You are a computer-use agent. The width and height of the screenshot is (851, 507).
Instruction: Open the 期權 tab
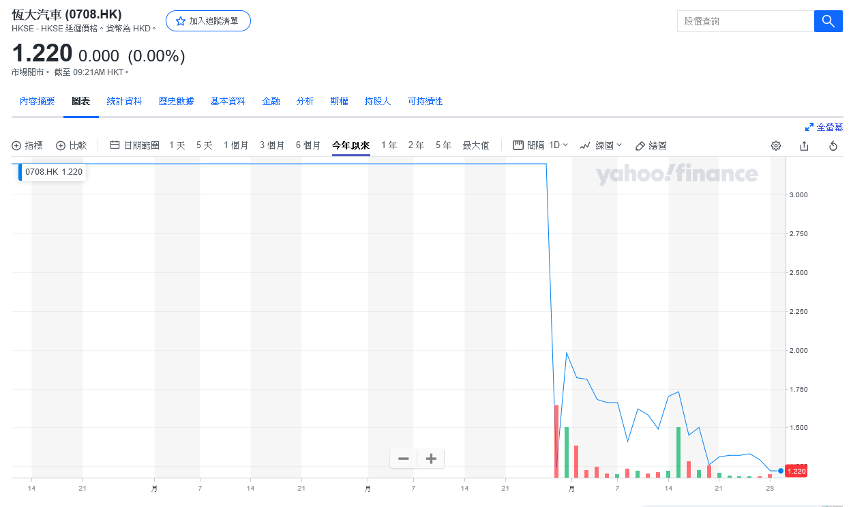click(340, 101)
